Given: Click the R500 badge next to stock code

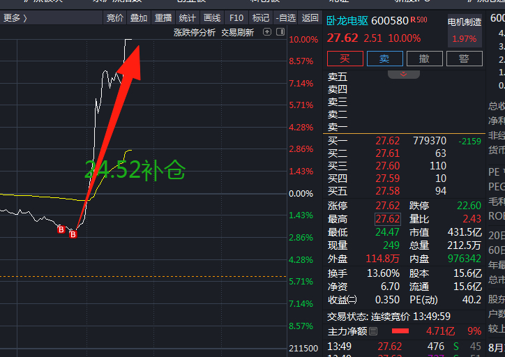Looking at the screenshot, I should 419,20.
